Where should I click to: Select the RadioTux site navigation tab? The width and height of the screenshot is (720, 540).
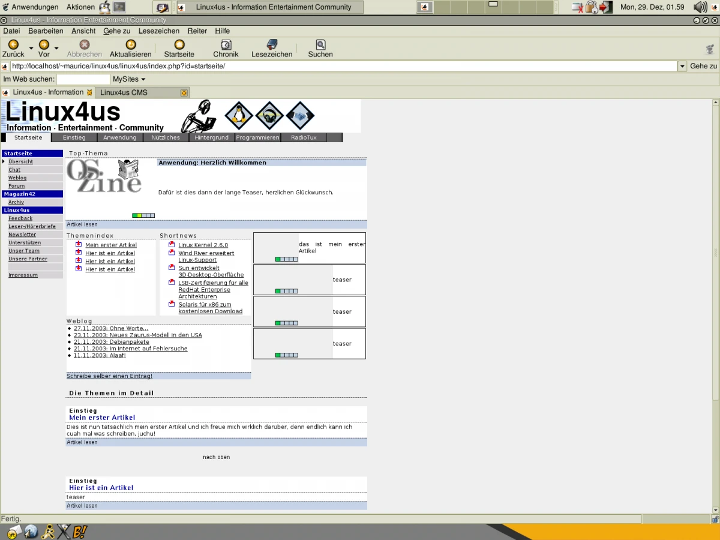[x=304, y=137]
